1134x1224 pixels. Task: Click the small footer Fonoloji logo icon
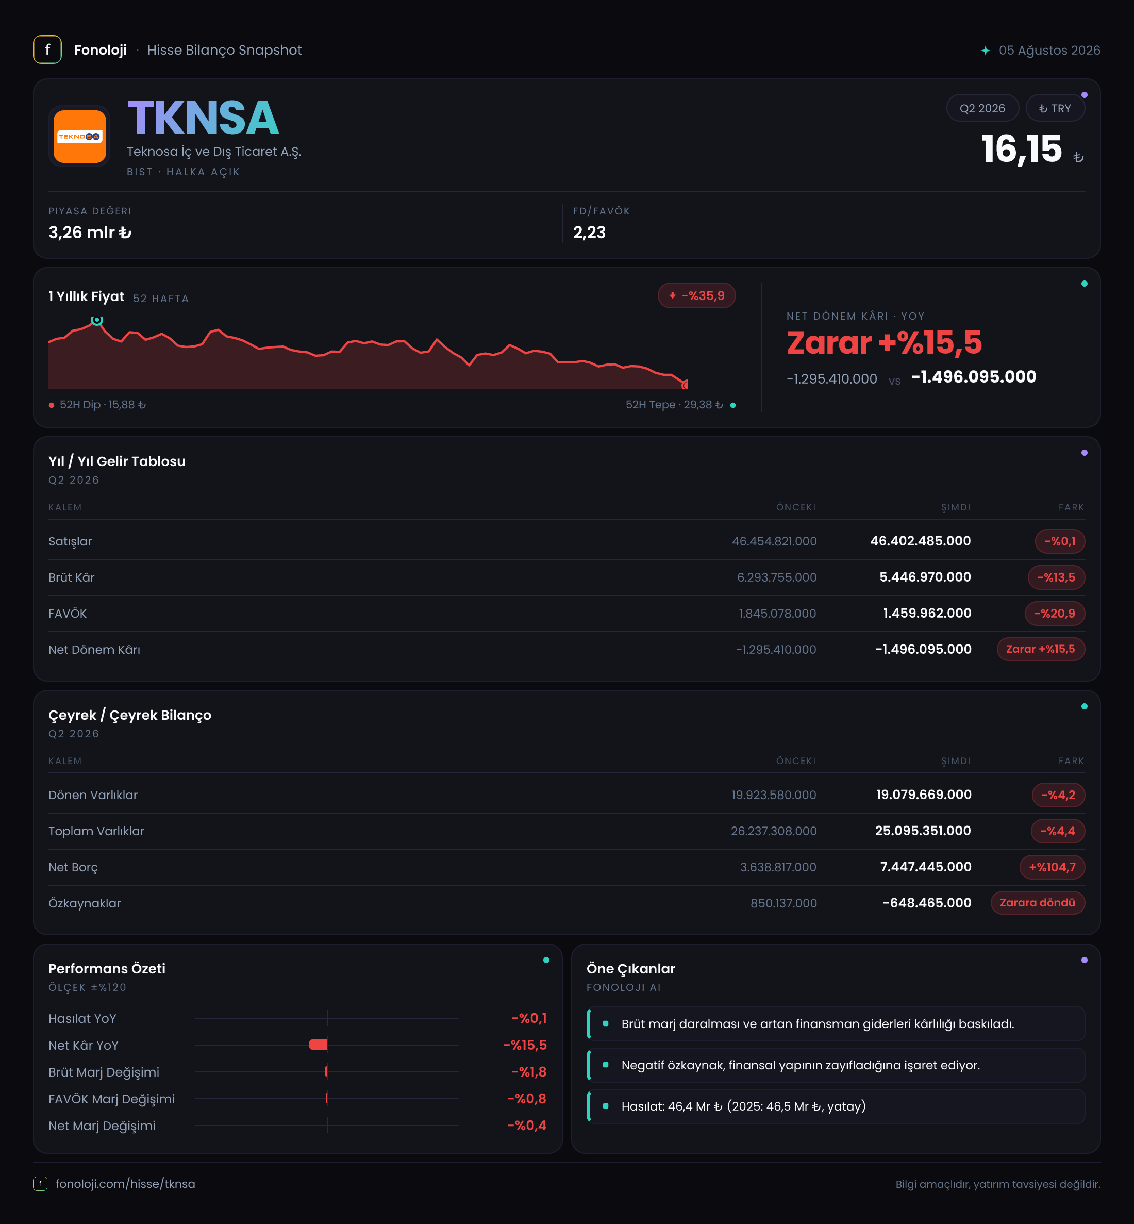tap(40, 1183)
